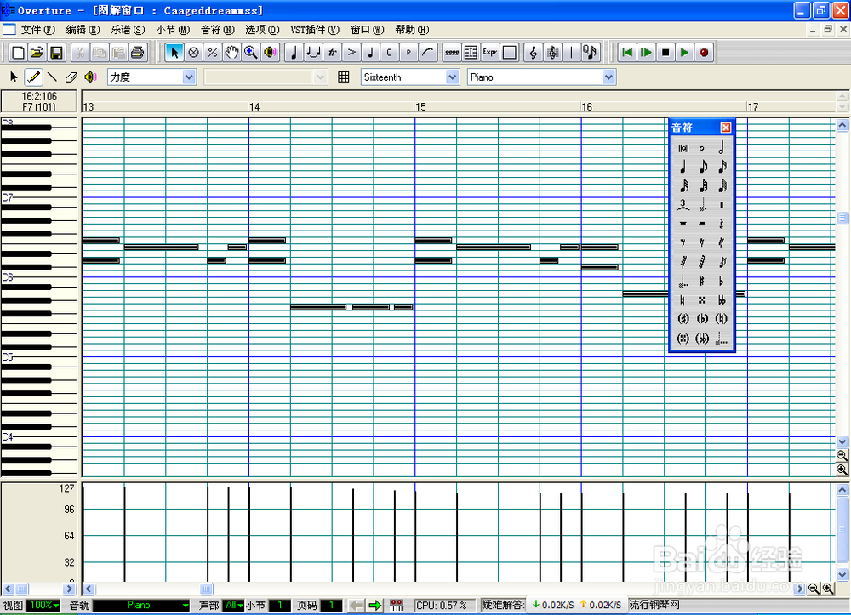This screenshot has height=615, width=851.
Task: Open a file with the folder icon
Action: (37, 53)
